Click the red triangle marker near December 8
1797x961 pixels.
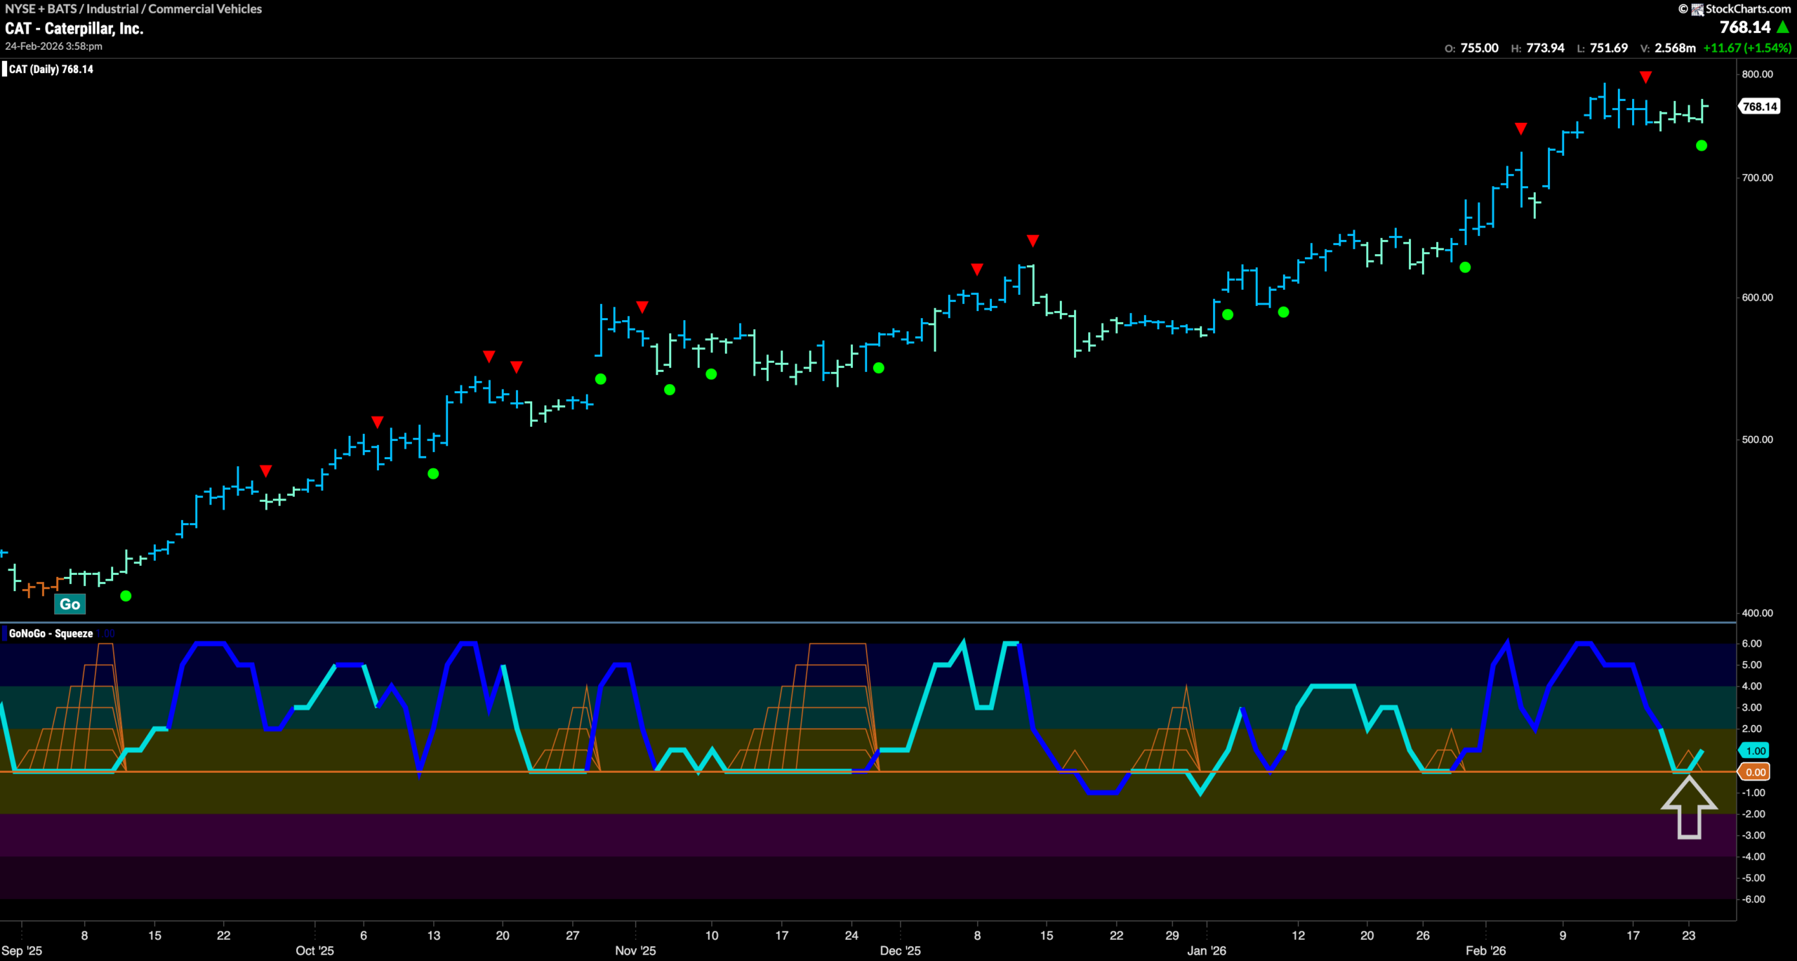pos(977,270)
